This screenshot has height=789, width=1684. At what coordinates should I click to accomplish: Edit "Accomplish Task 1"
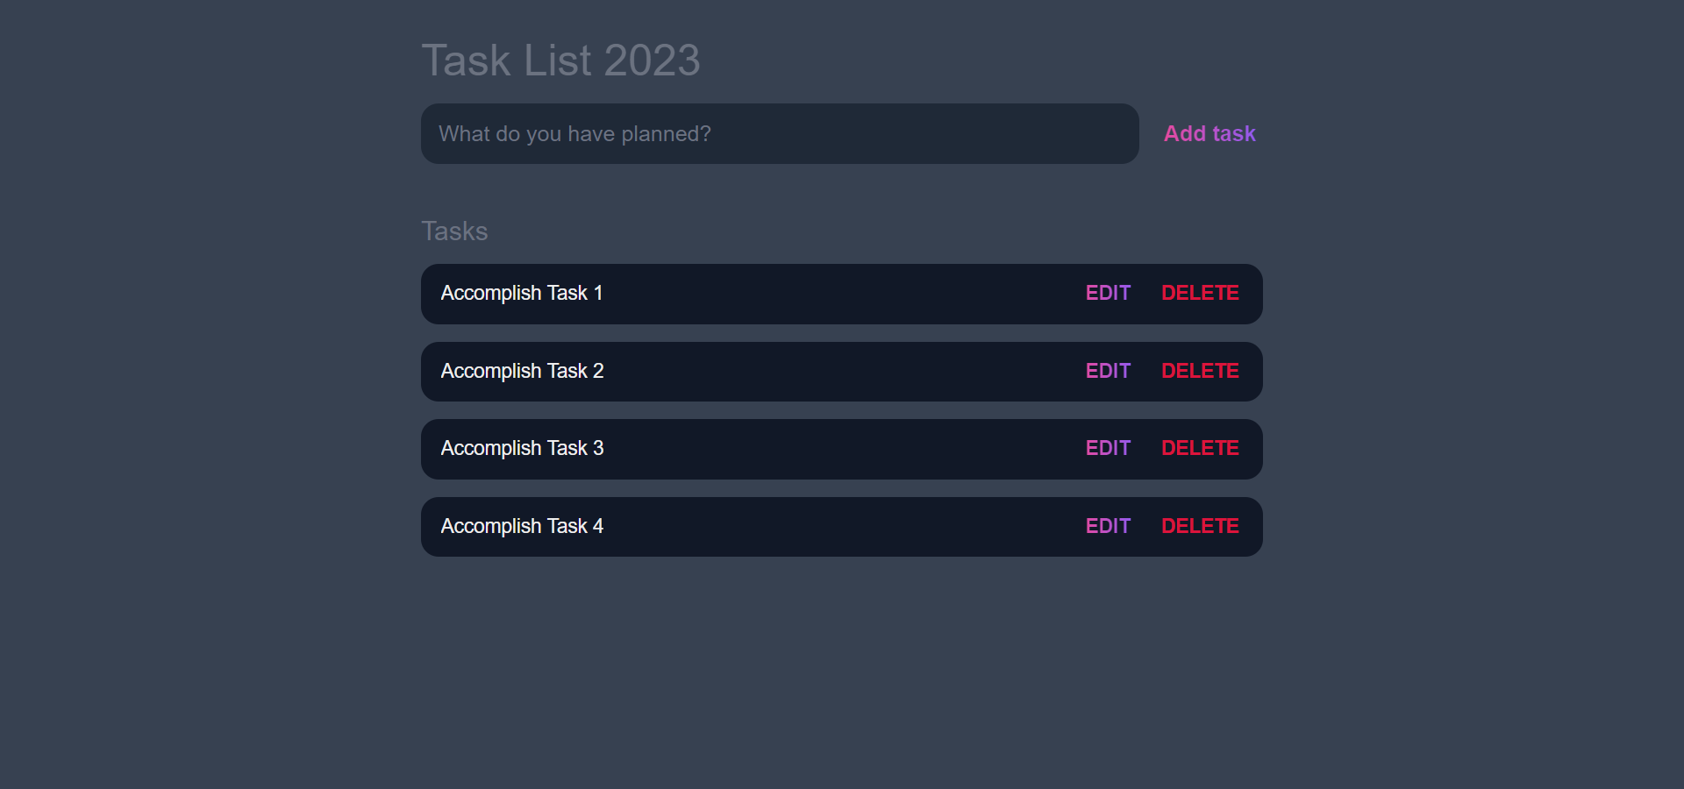[x=1108, y=293]
